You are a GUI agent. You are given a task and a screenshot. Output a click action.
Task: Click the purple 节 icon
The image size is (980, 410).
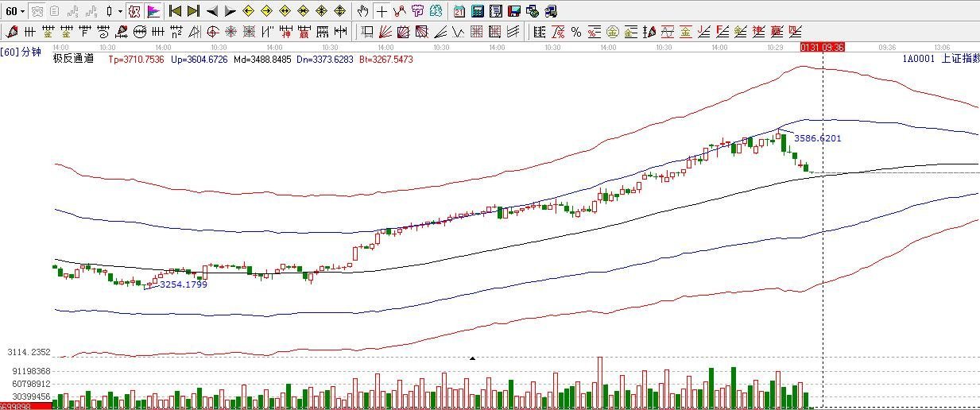tap(417, 11)
